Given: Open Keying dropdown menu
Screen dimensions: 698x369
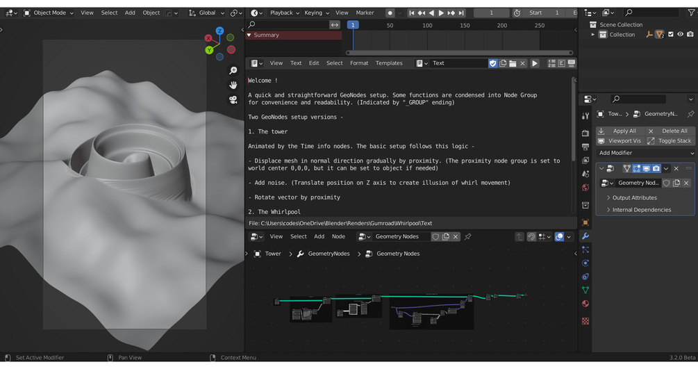Looking at the screenshot, I should [x=317, y=13].
